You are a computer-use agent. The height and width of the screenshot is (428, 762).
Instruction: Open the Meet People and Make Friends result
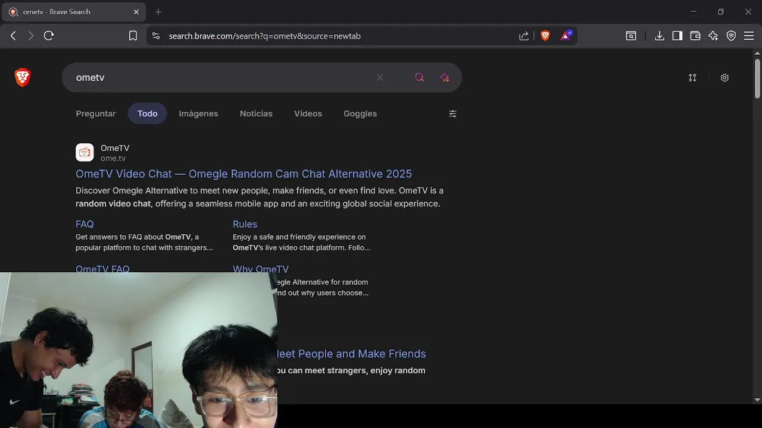352,354
